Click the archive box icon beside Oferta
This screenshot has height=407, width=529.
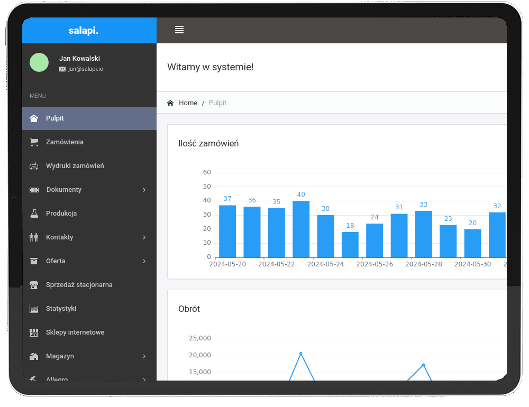[x=34, y=261]
